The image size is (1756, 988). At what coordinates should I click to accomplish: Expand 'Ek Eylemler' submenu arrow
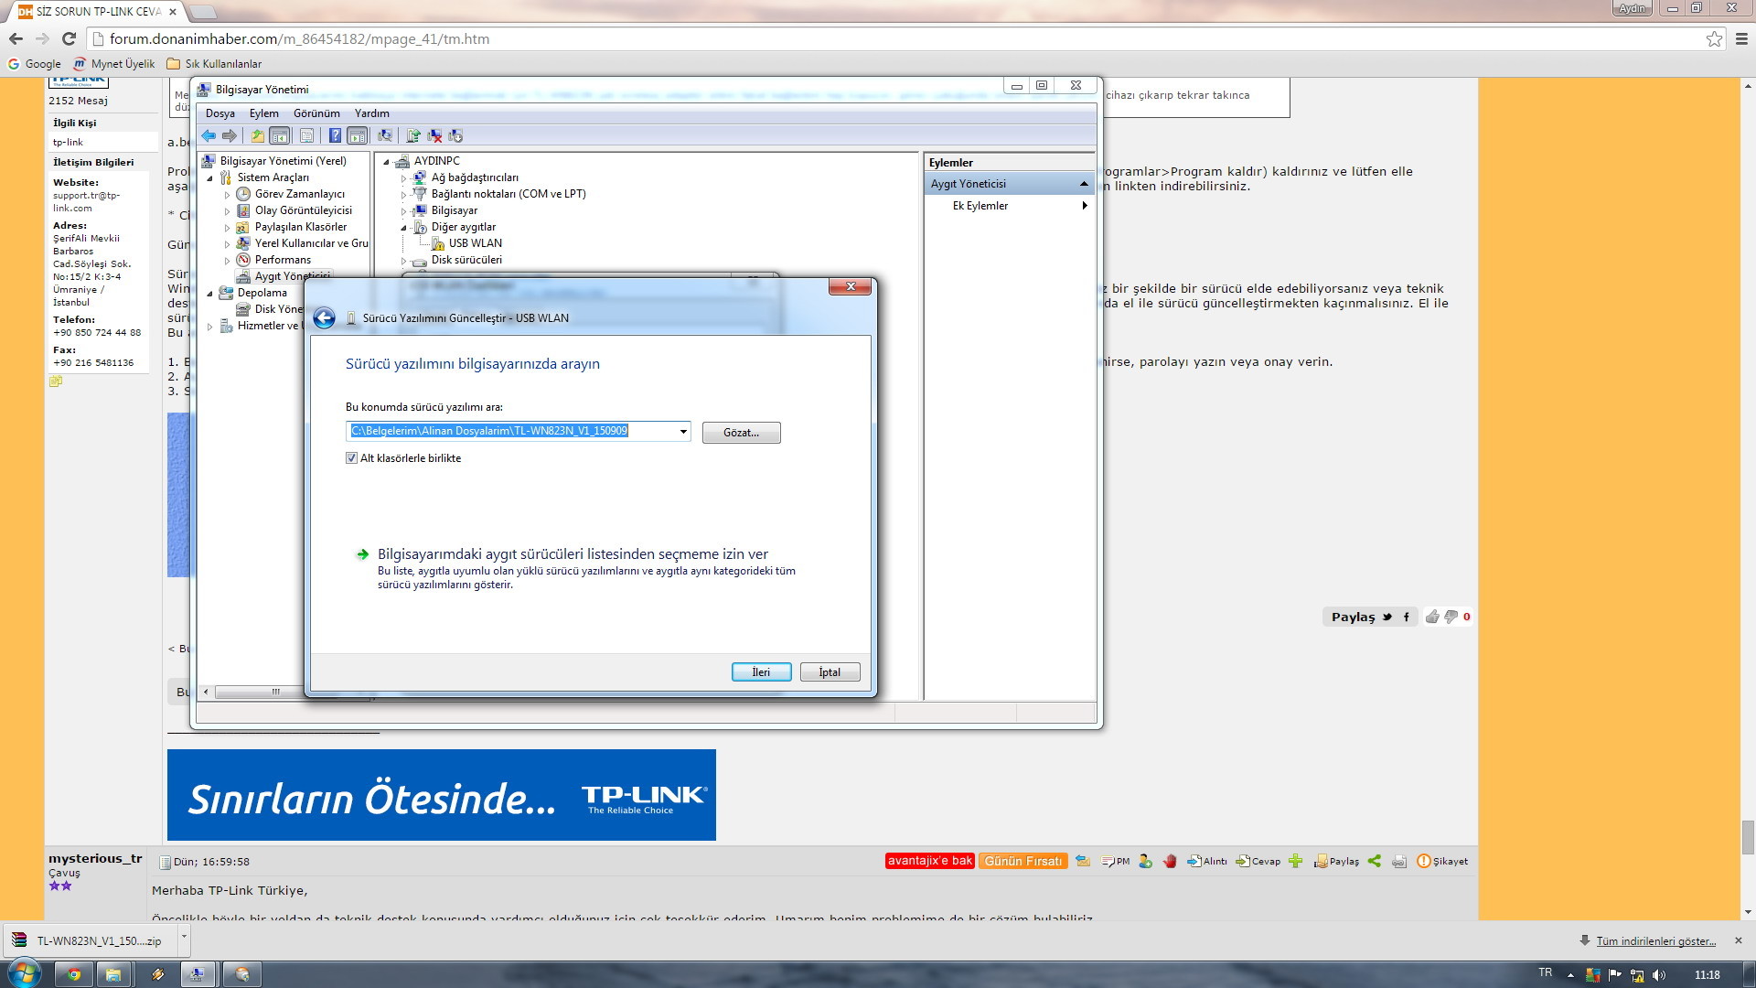(1085, 206)
